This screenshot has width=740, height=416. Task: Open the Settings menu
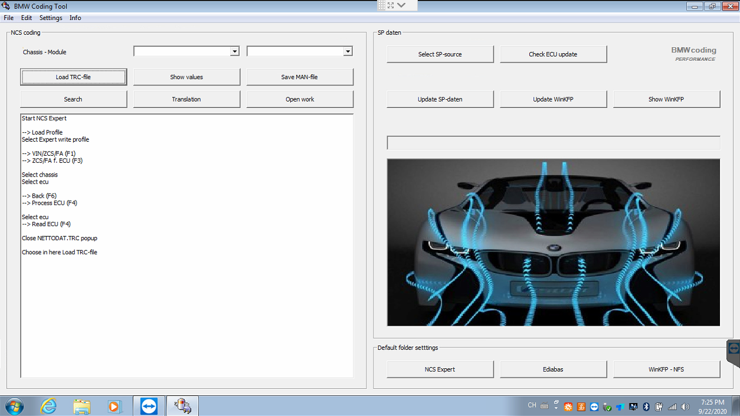(x=51, y=18)
